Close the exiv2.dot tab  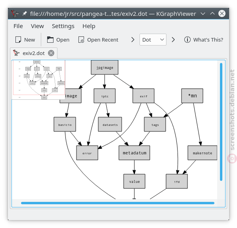[51, 53]
